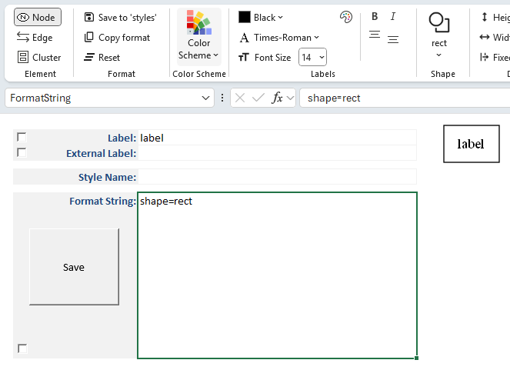Click the insert function fx icon

tap(278, 98)
